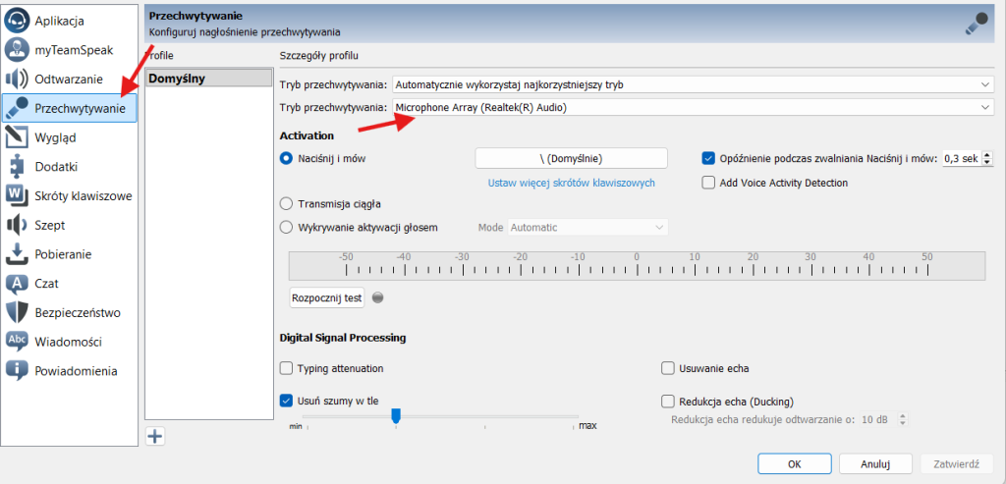
Task: Uncheck the Usuń szumy w tle checkbox
Action: (x=287, y=401)
